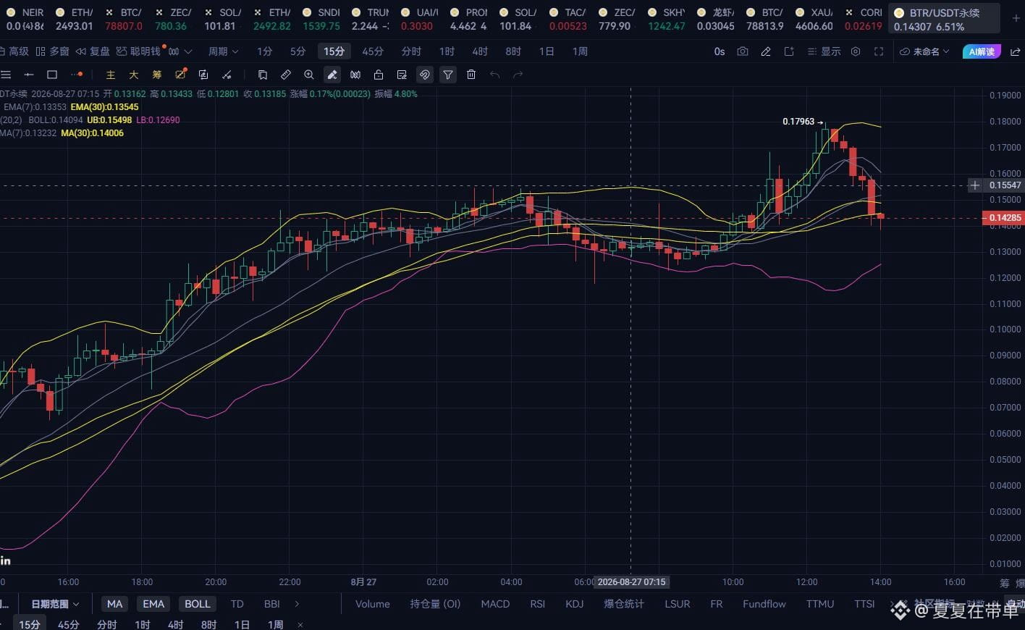This screenshot has height=630, width=1025.
Task: Open the 显示 display options menu
Action: 824,51
